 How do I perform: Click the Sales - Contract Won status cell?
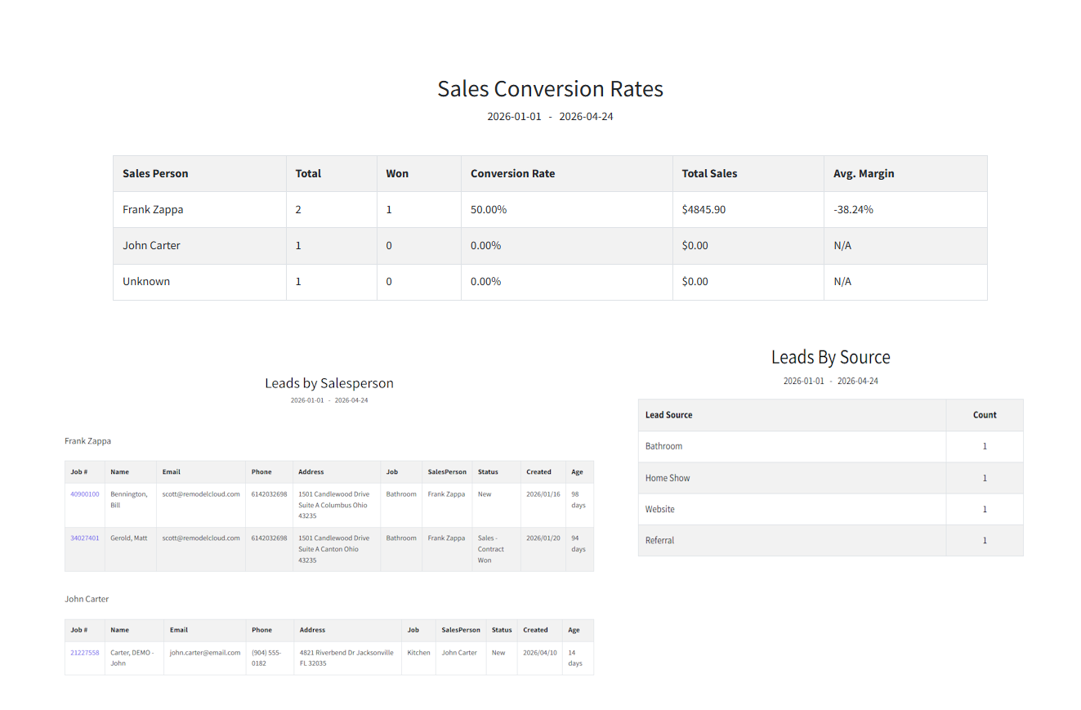[490, 549]
